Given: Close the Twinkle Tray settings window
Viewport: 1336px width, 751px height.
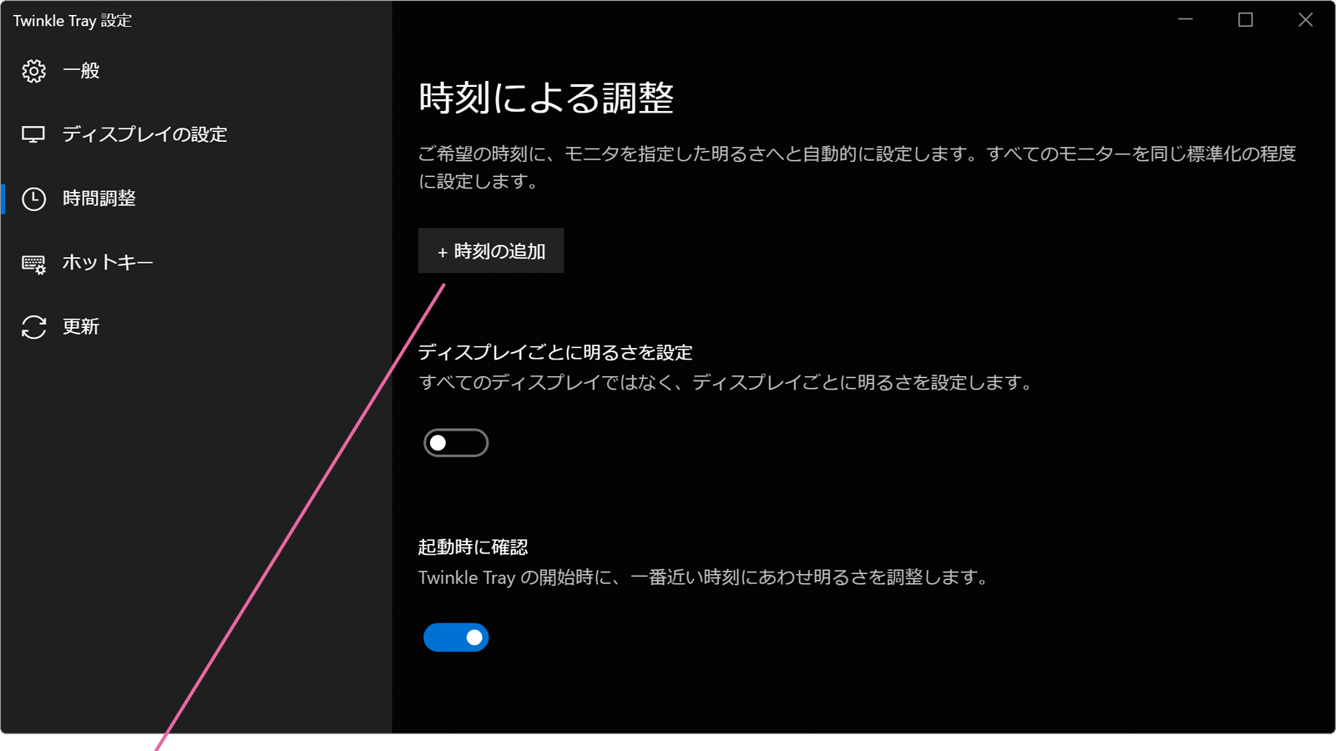Looking at the screenshot, I should 1305,20.
